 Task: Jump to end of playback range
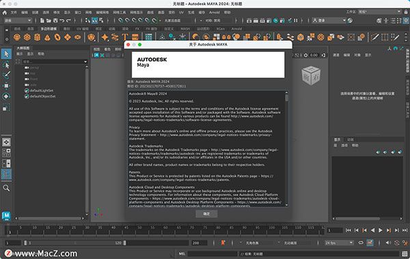click(405, 230)
